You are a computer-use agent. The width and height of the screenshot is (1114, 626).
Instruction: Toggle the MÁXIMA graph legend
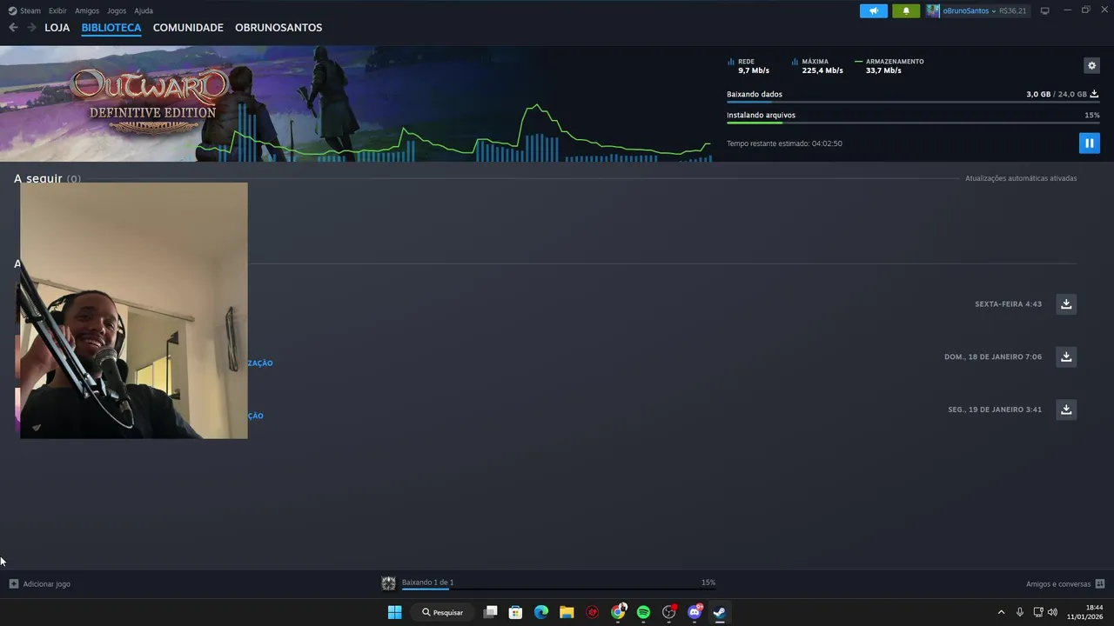point(817,66)
